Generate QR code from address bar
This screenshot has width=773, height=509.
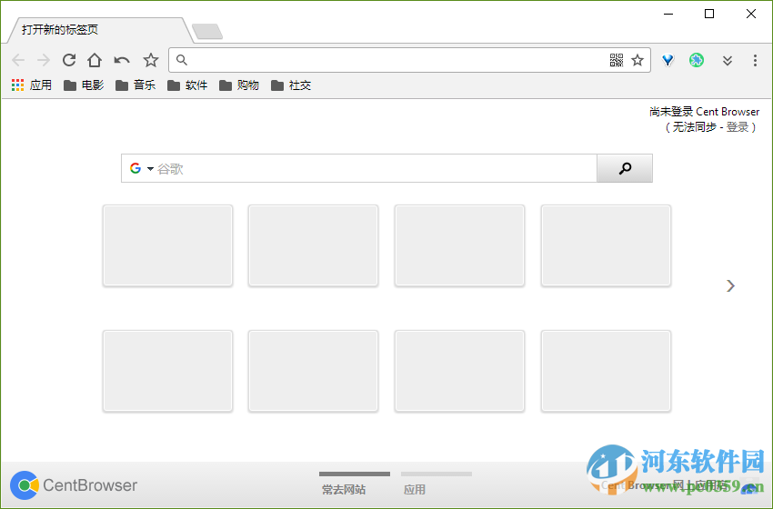click(617, 60)
